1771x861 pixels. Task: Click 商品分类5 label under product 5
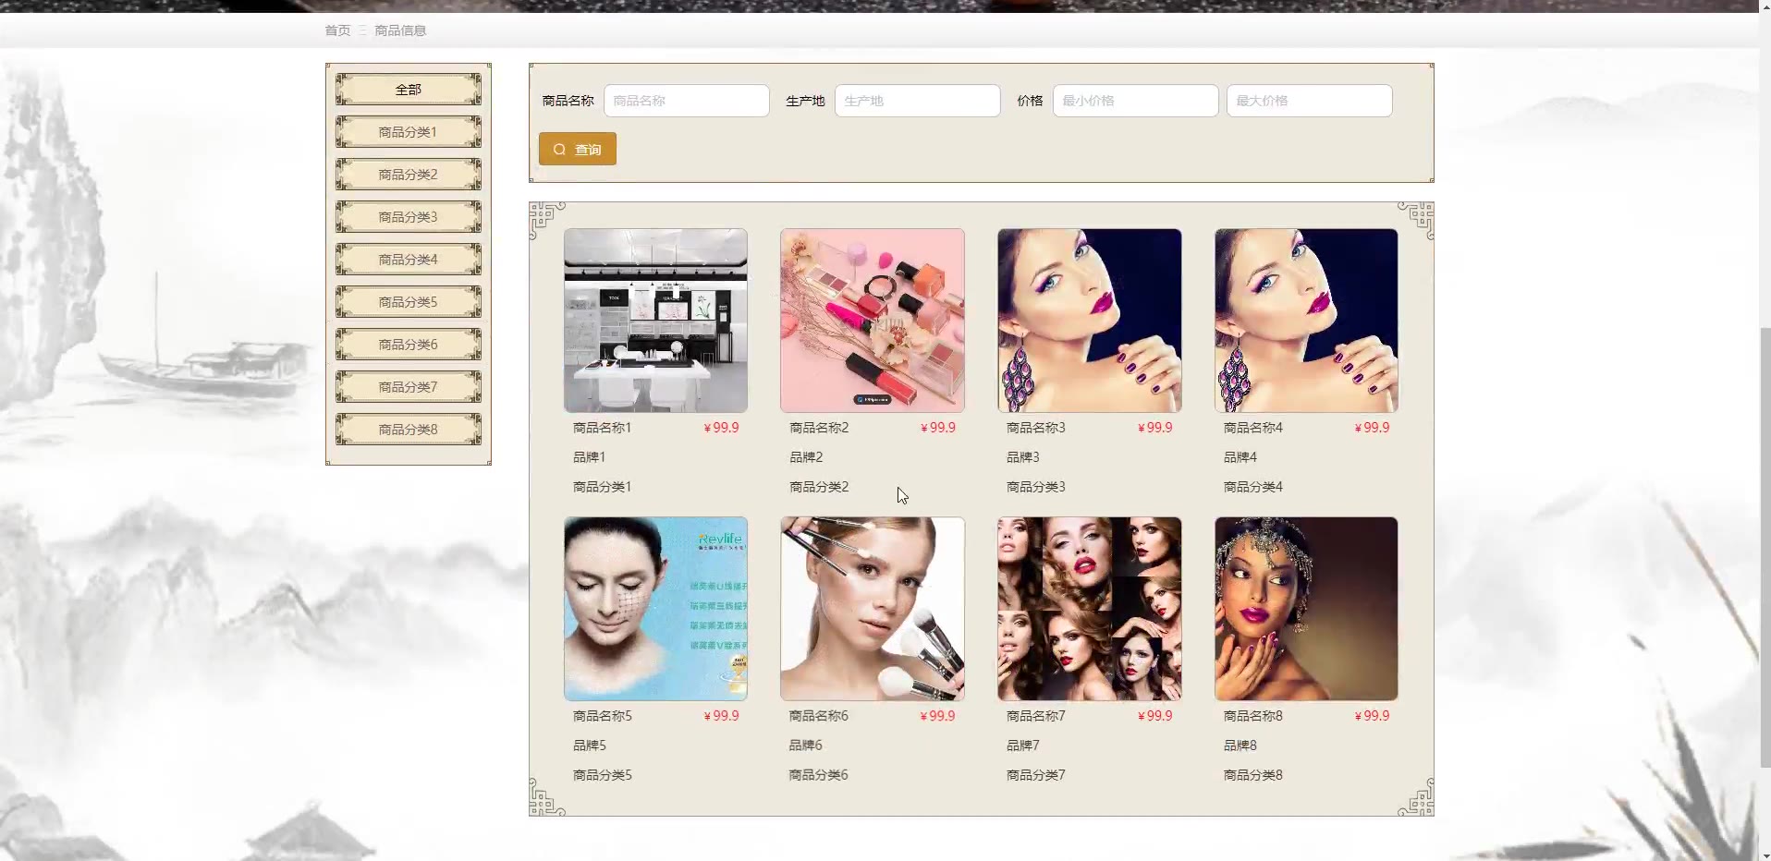[x=603, y=775]
